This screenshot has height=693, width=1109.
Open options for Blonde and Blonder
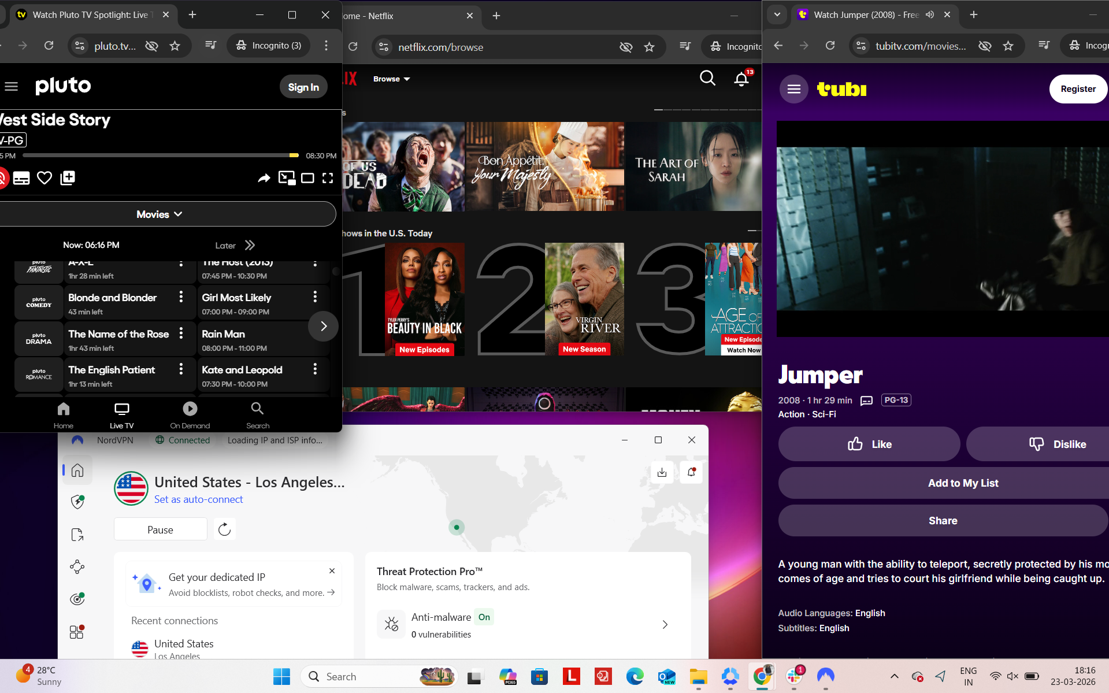(x=181, y=297)
